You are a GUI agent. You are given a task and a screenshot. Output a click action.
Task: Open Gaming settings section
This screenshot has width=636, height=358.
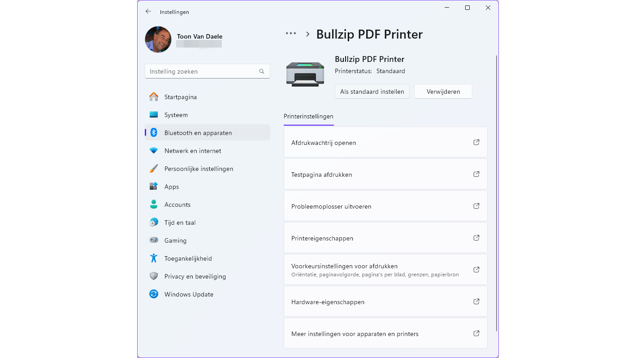(208, 240)
